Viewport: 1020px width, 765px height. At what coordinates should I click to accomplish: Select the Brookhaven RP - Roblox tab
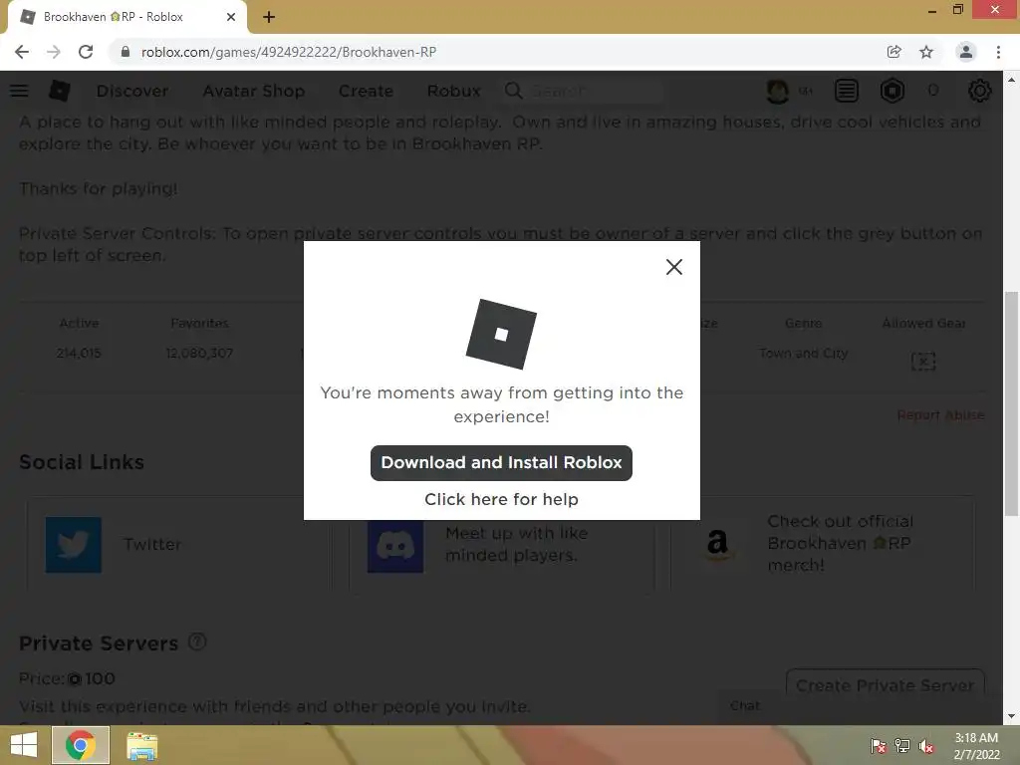tap(127, 17)
